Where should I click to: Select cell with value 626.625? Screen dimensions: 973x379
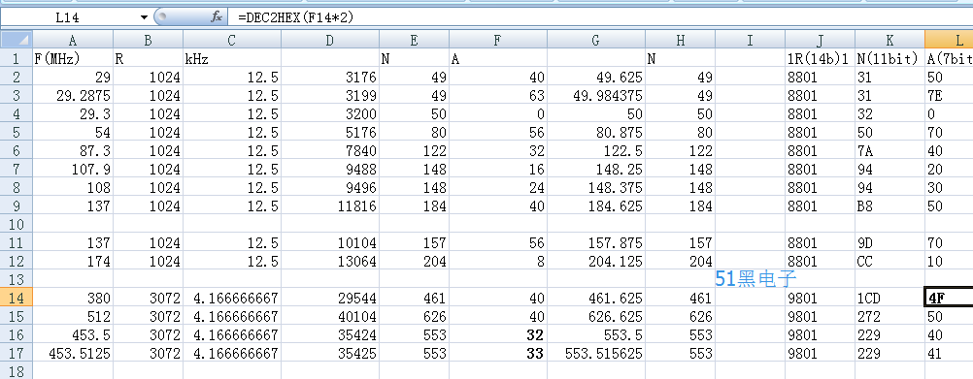[x=595, y=316]
